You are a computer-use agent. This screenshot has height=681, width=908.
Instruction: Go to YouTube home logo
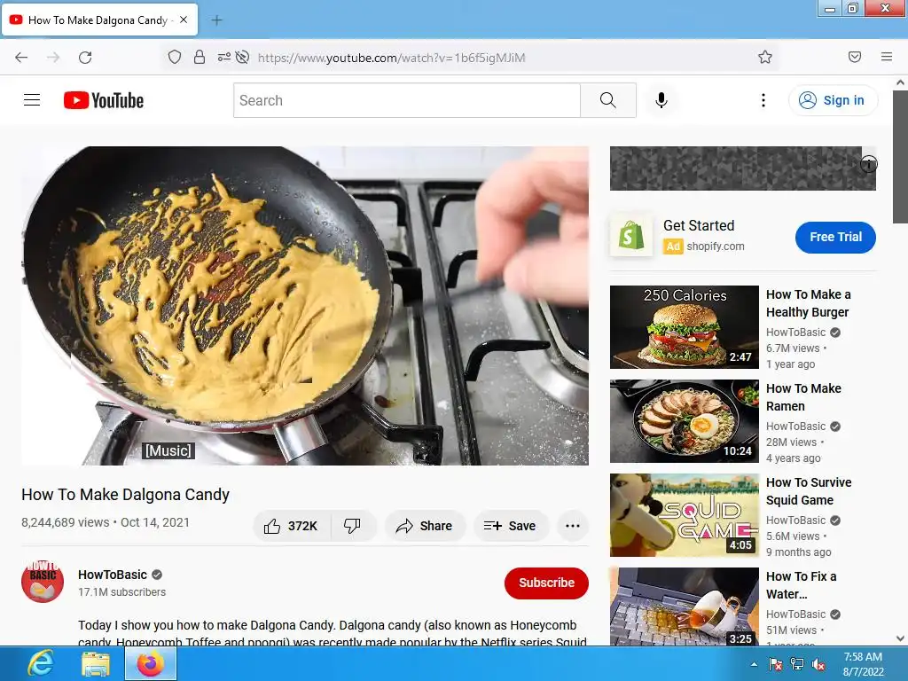(104, 100)
